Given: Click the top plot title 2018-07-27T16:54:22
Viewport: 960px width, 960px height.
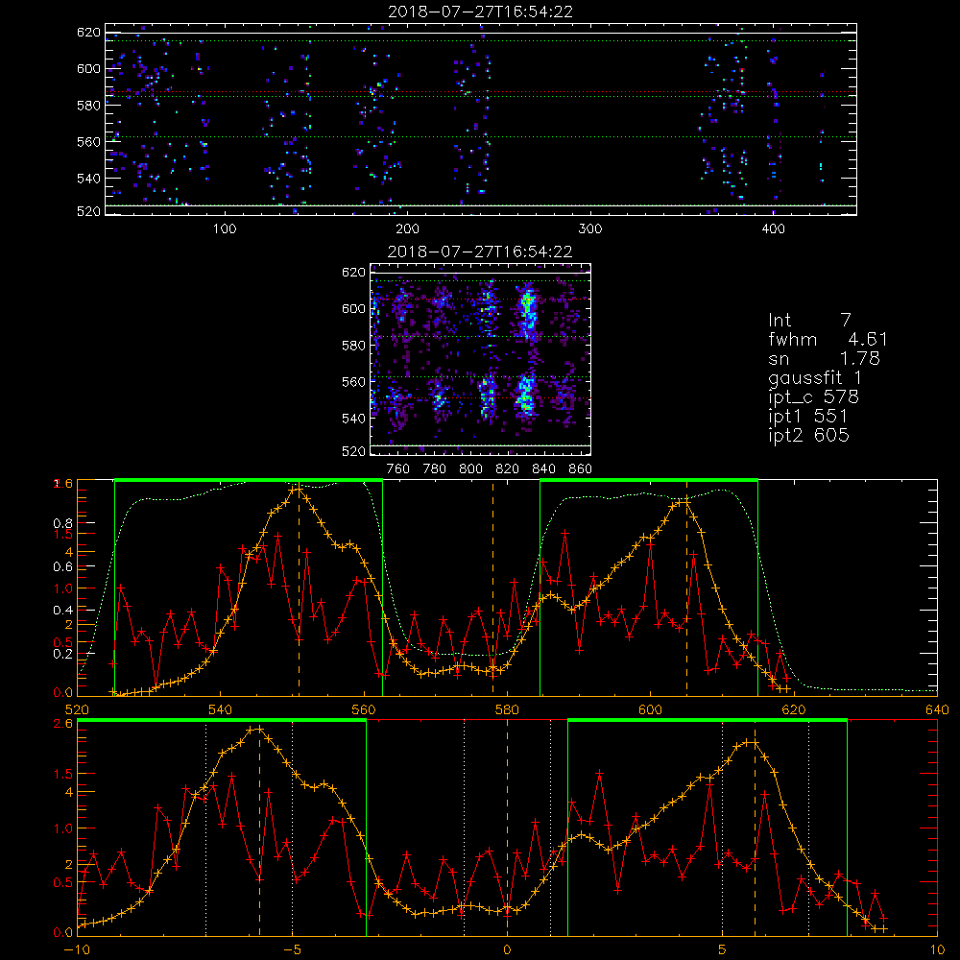Looking at the screenshot, I should click(481, 12).
